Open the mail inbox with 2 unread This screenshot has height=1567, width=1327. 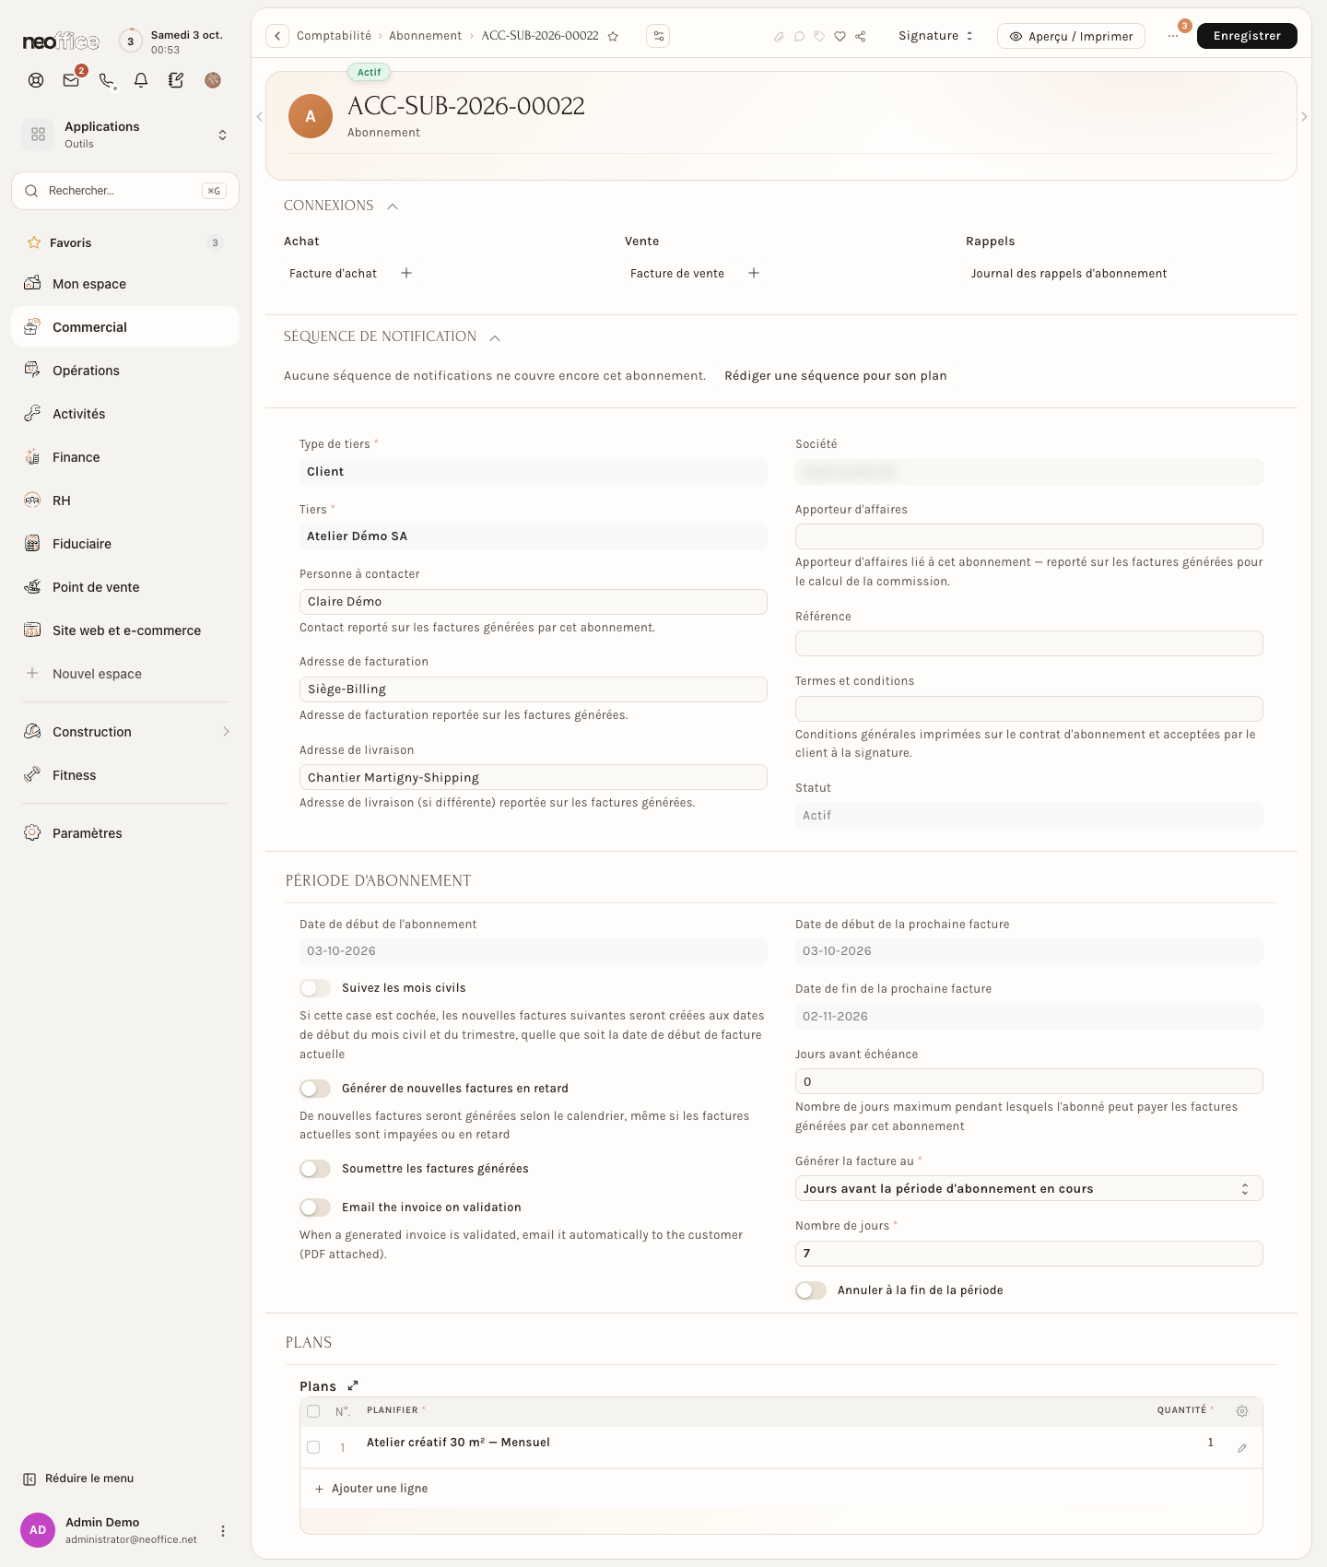click(71, 80)
